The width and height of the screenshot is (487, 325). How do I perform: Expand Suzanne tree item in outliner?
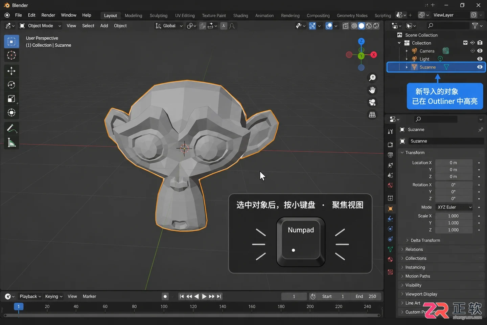tap(407, 67)
